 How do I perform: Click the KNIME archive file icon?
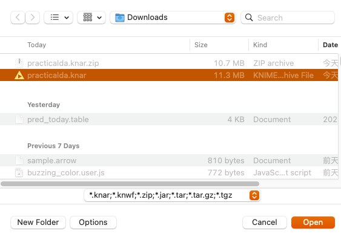[x=19, y=75]
